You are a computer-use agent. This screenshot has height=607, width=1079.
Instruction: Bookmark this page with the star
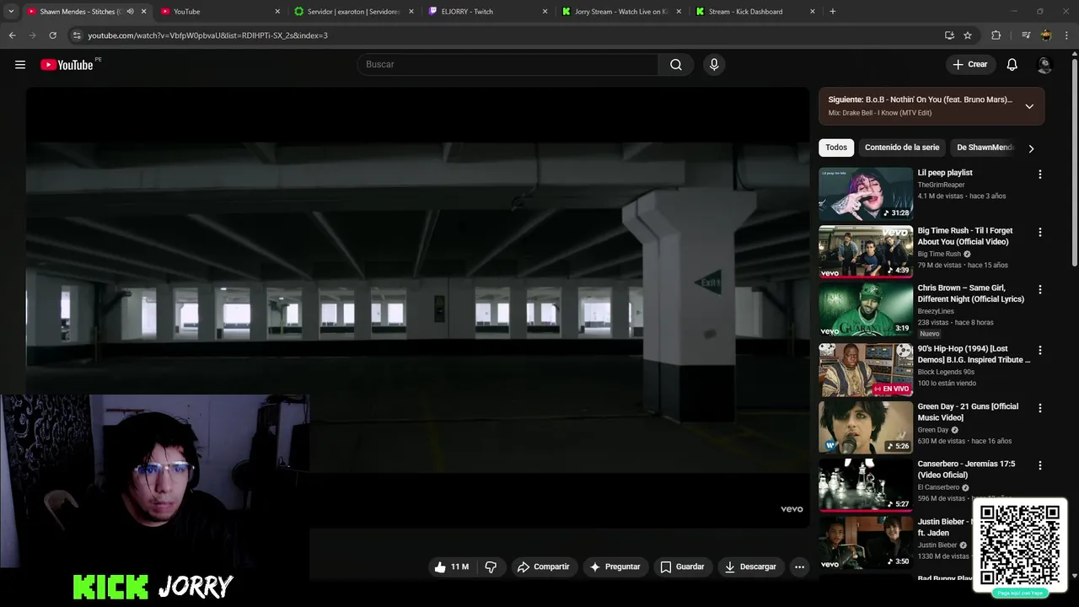968,35
